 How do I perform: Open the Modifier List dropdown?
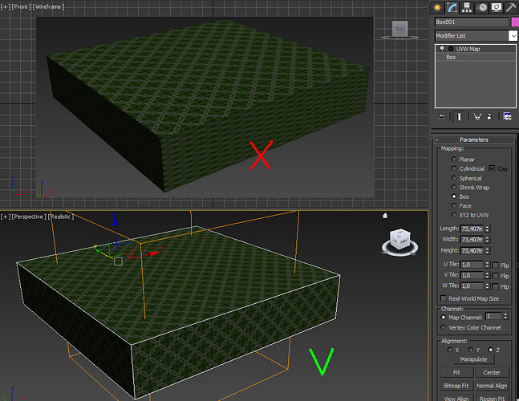tap(513, 36)
